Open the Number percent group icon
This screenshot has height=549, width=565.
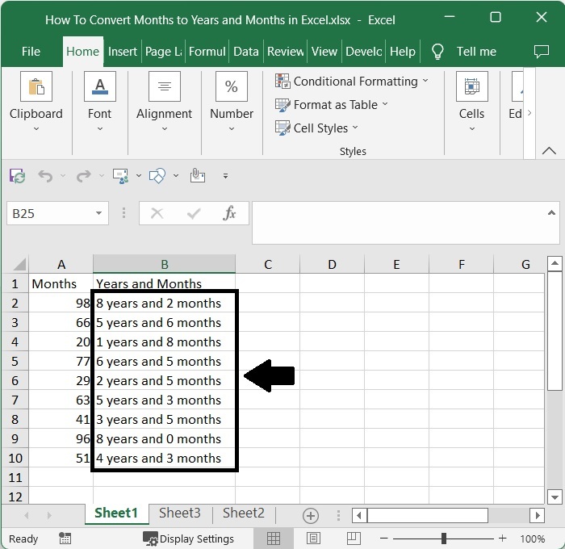click(x=232, y=86)
